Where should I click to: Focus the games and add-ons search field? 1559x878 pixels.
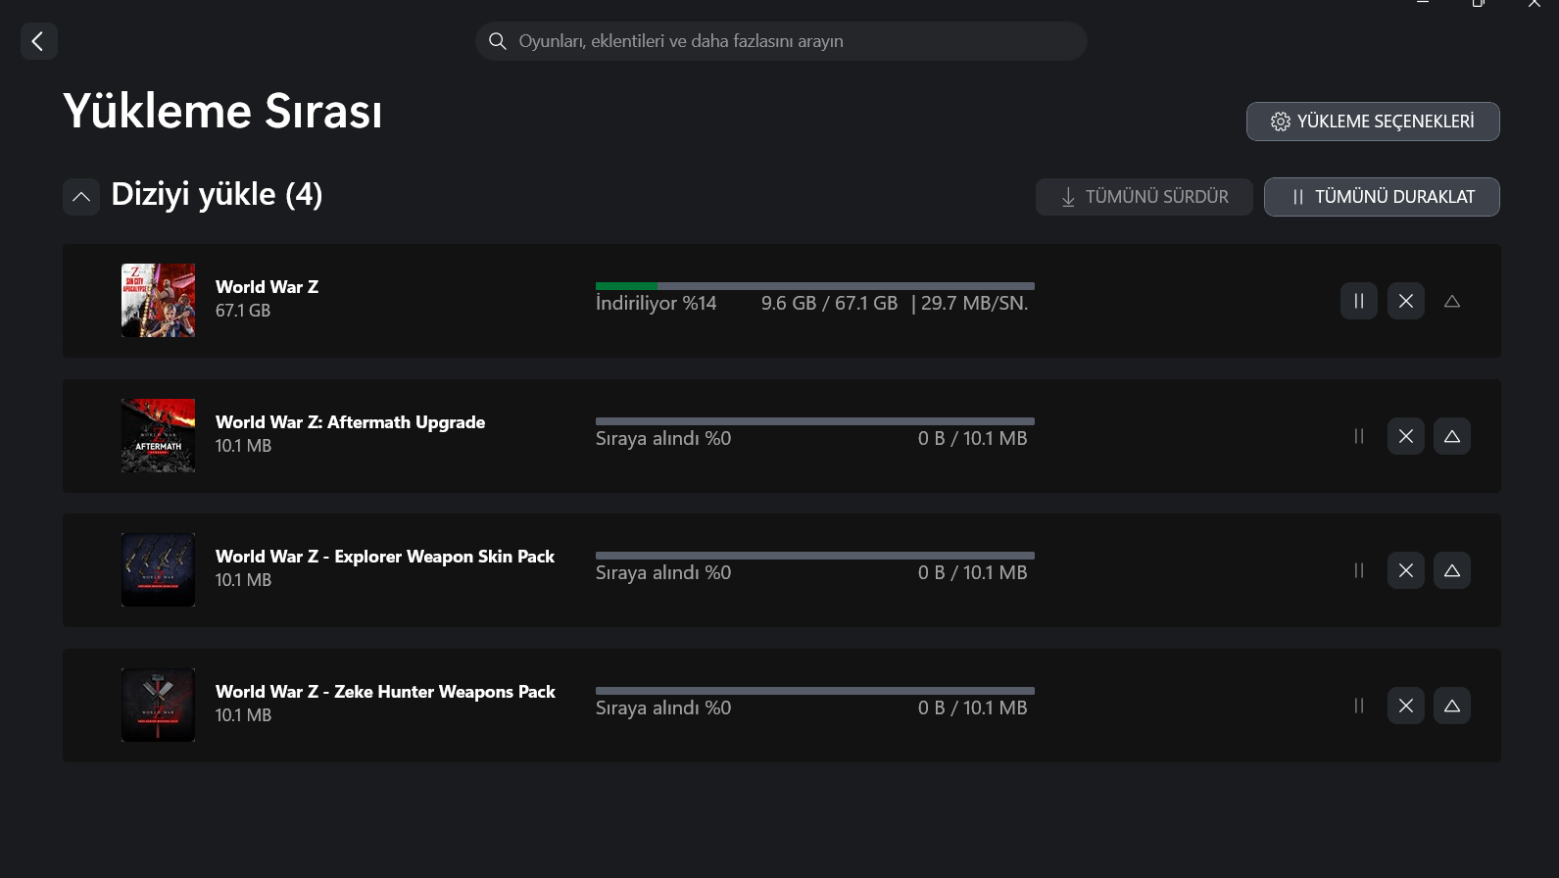click(781, 41)
